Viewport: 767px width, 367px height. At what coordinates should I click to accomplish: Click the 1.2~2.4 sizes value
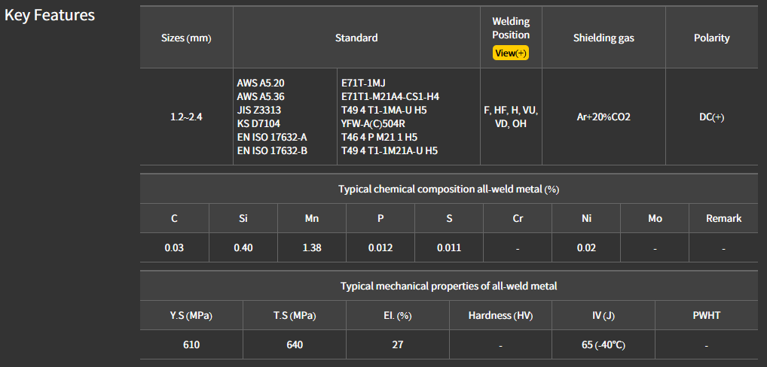pyautogui.click(x=186, y=117)
